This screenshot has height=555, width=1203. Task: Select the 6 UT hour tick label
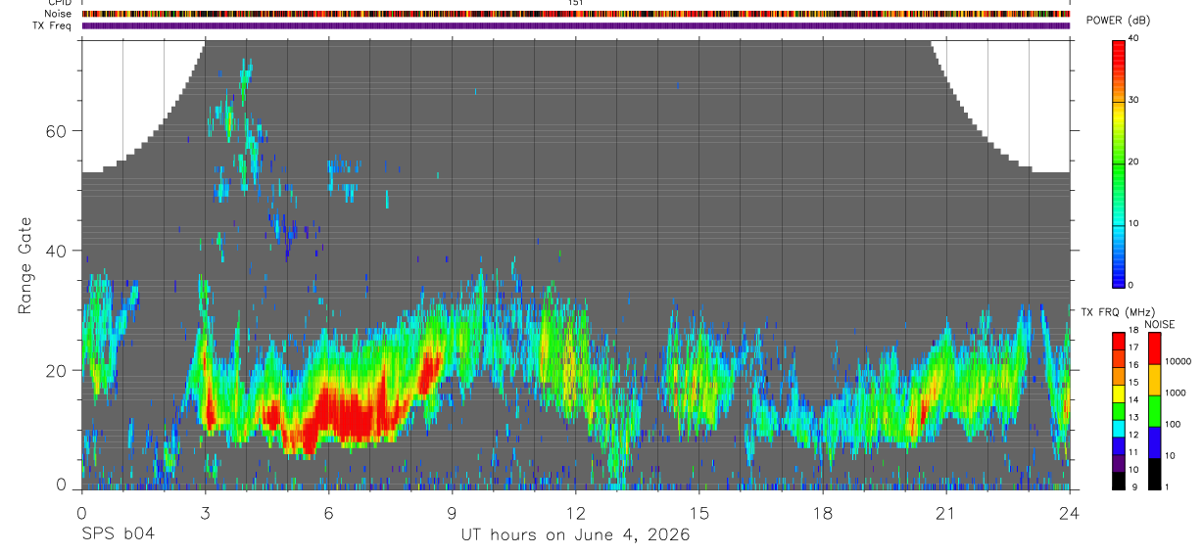[x=328, y=513]
